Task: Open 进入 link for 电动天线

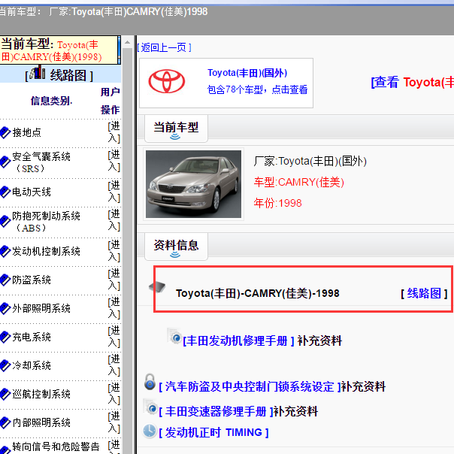Action: (x=114, y=192)
